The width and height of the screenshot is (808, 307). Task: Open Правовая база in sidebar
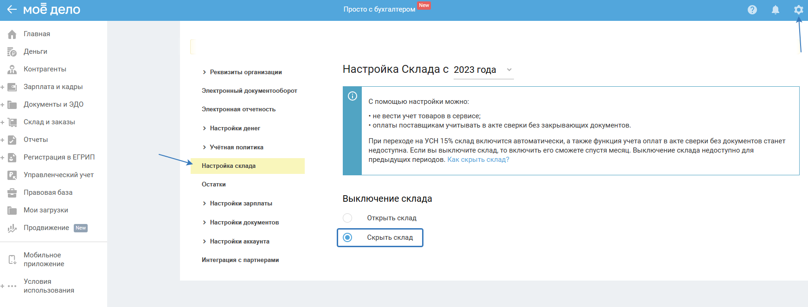(x=48, y=192)
